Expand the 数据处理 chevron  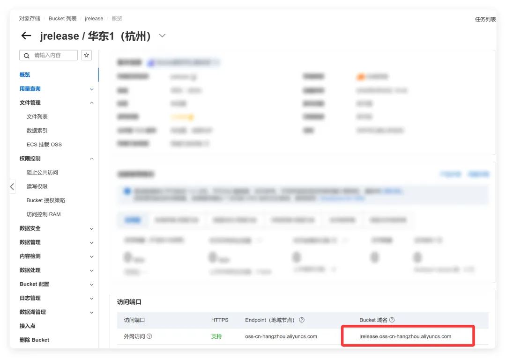tap(92, 270)
